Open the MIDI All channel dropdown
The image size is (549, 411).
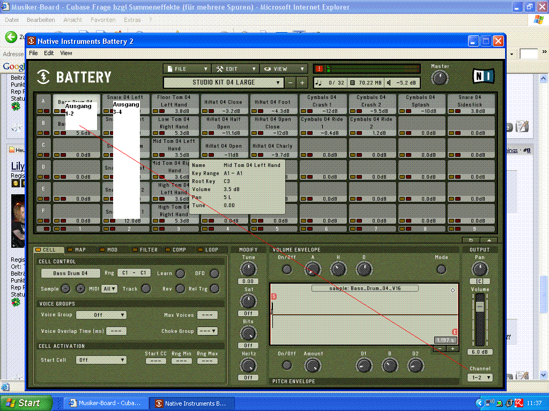109,288
